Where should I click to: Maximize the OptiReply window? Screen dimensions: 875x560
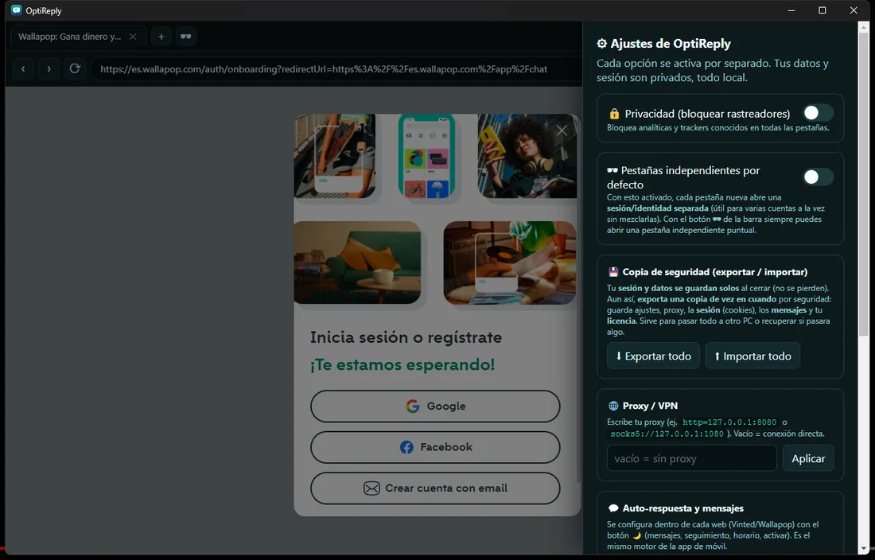(822, 10)
